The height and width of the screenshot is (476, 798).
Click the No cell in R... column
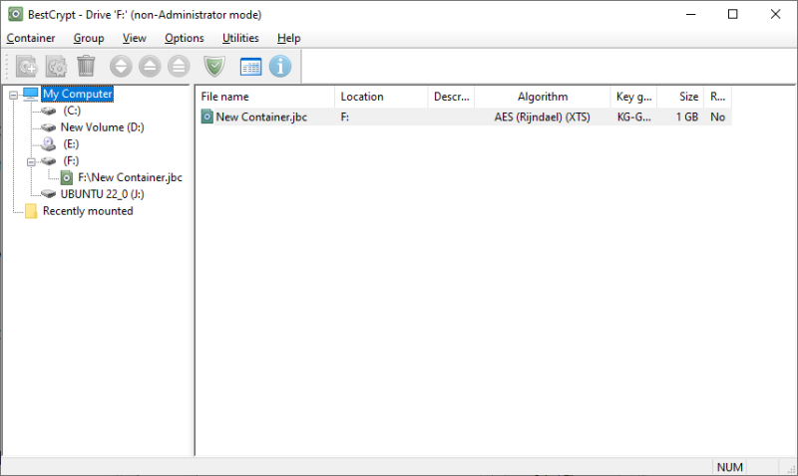[717, 117]
